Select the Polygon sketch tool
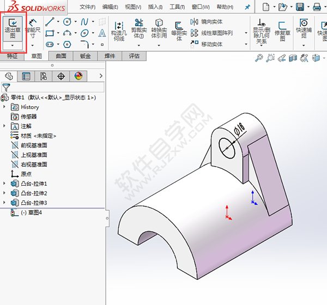327x305 pixels. pyautogui.click(x=68, y=44)
